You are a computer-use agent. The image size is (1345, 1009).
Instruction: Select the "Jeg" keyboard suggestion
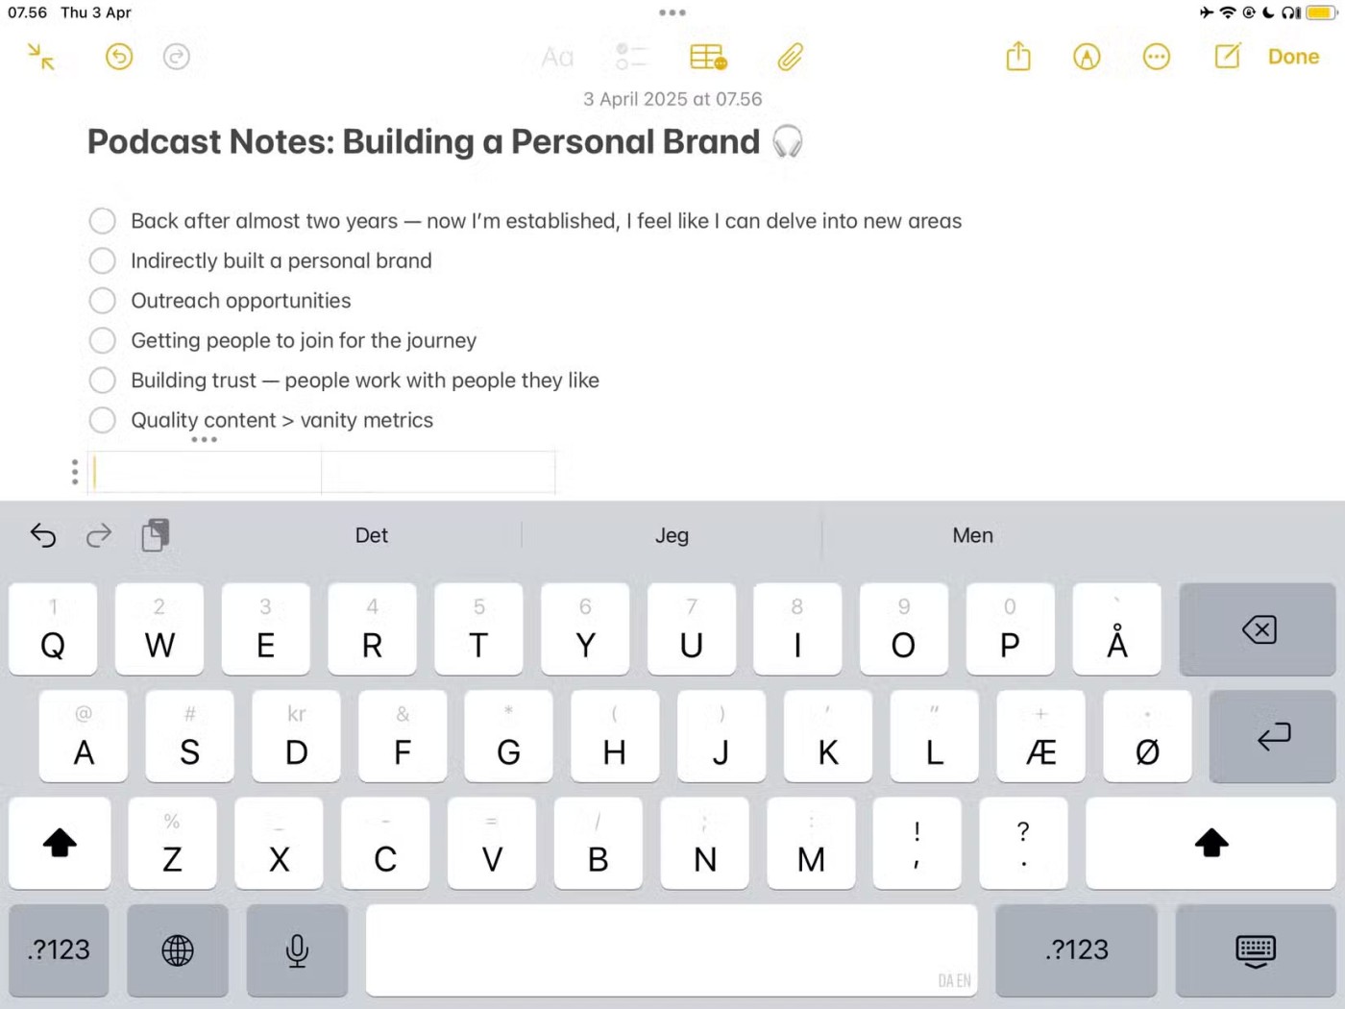[672, 535]
